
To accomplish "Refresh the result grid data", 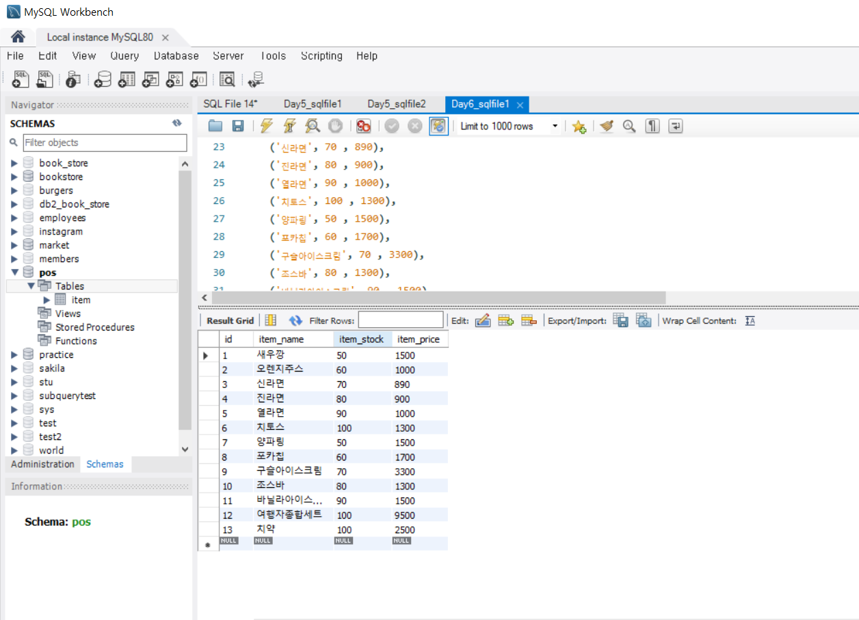I will 295,320.
